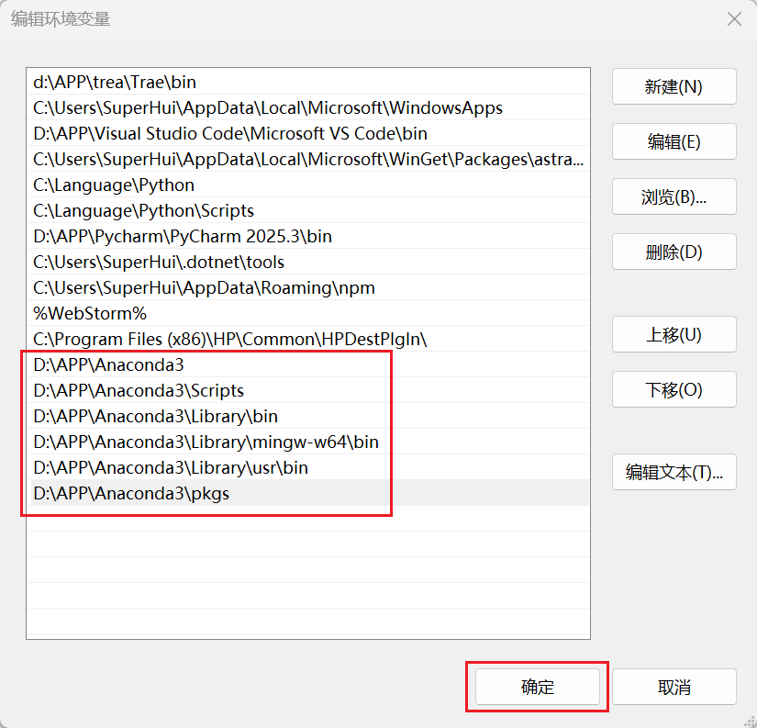
Task: Open the 浏览(B)... folder browser
Action: 674,196
